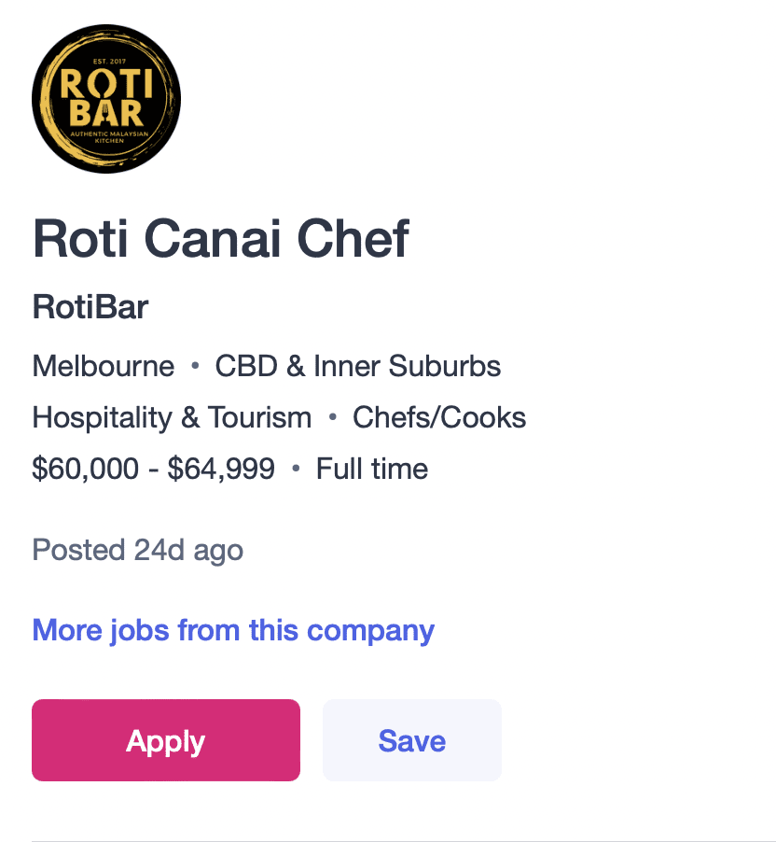The image size is (776, 842).
Task: Click the Full time work type
Action: (x=372, y=468)
